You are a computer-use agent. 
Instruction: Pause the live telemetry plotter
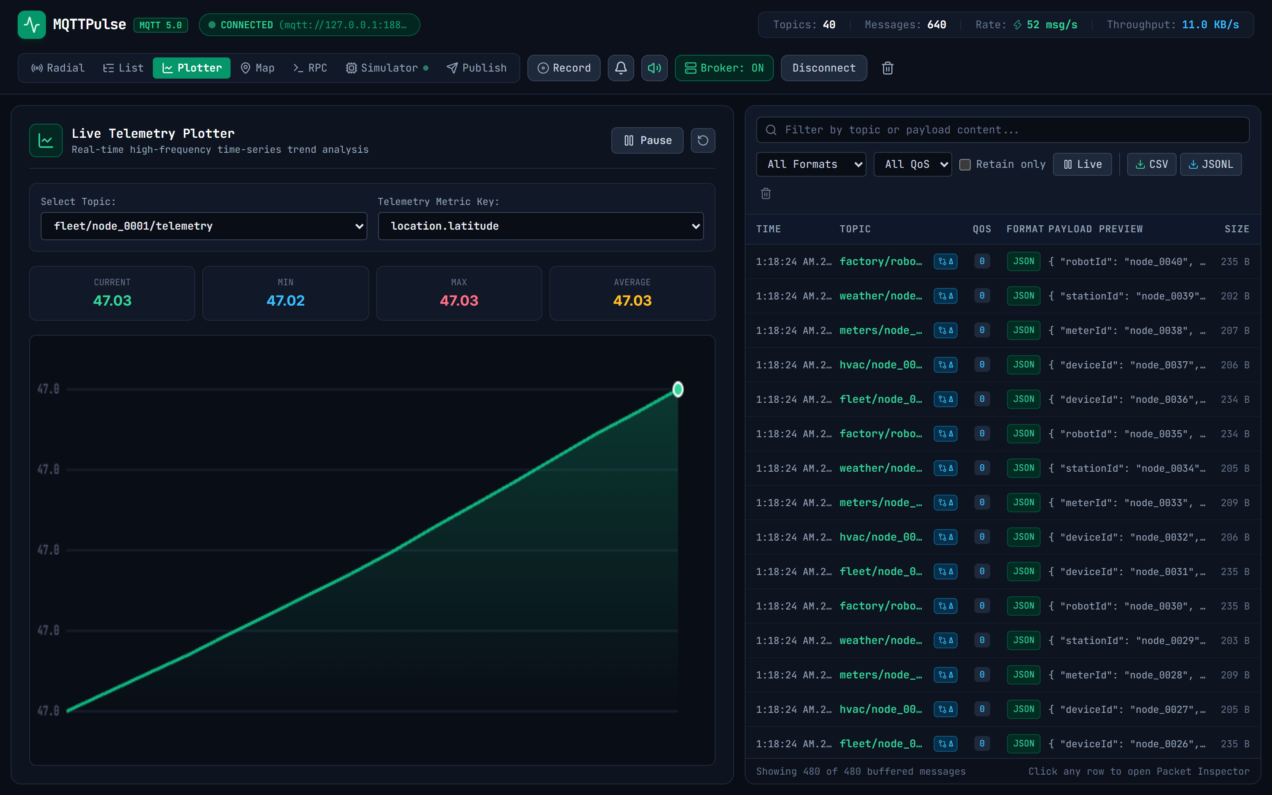[647, 140]
